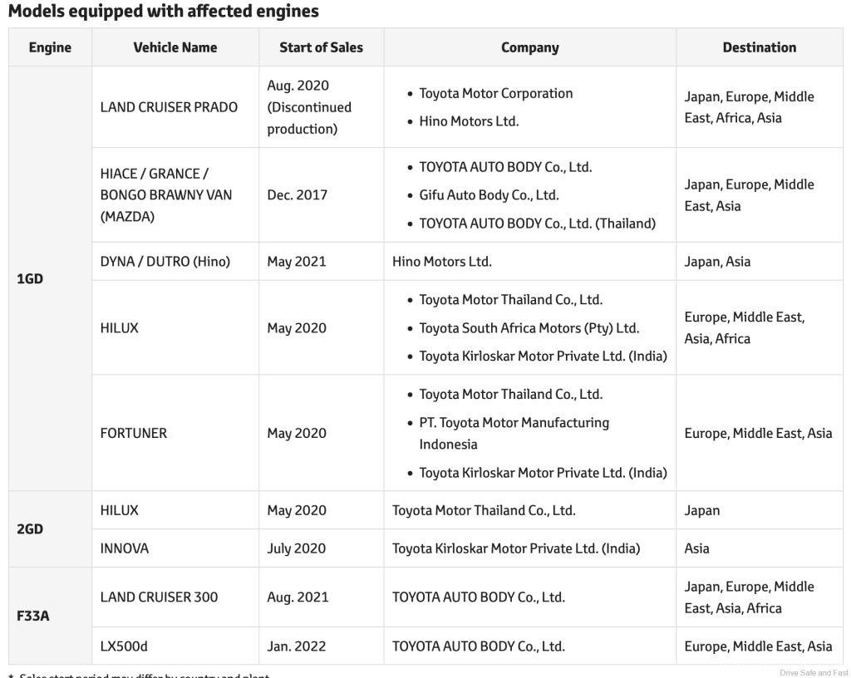
Task: Select the "Destination" column header
Action: 759,47
